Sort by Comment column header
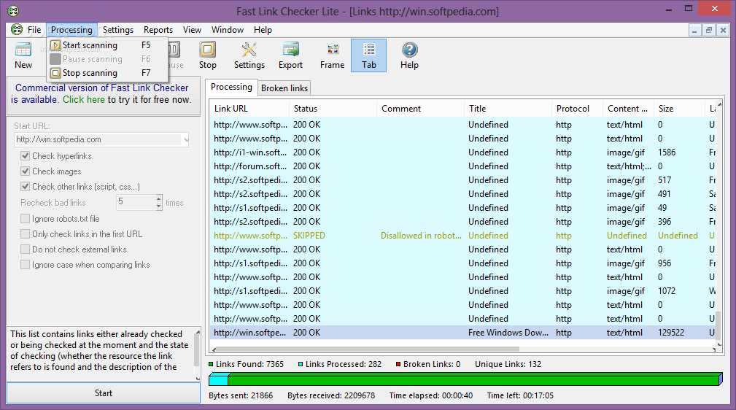The height and width of the screenshot is (410, 736). tap(420, 109)
